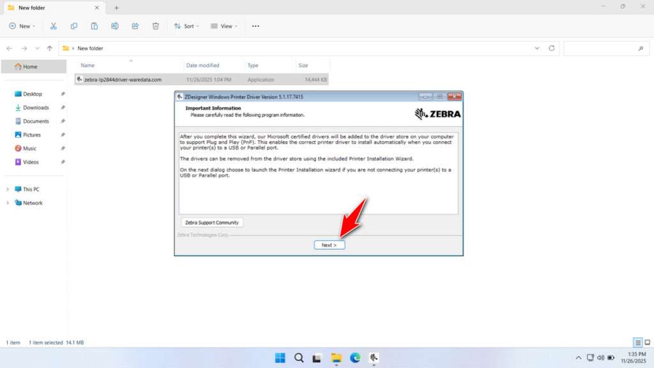Click the Explorer search box
This screenshot has height=368, width=654.
[x=605, y=48]
